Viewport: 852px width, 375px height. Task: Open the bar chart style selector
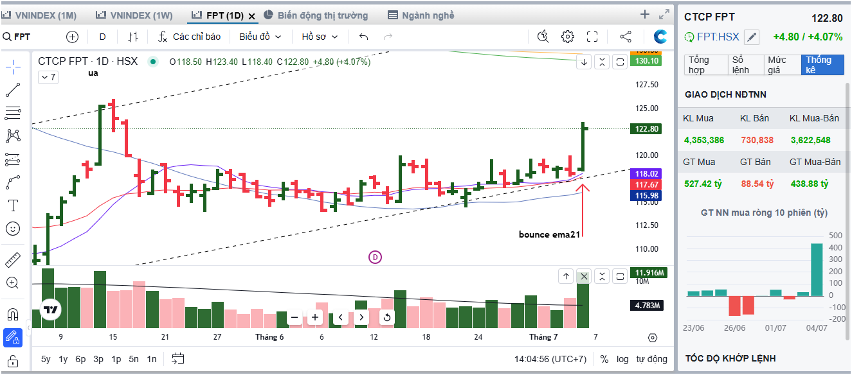(x=133, y=37)
